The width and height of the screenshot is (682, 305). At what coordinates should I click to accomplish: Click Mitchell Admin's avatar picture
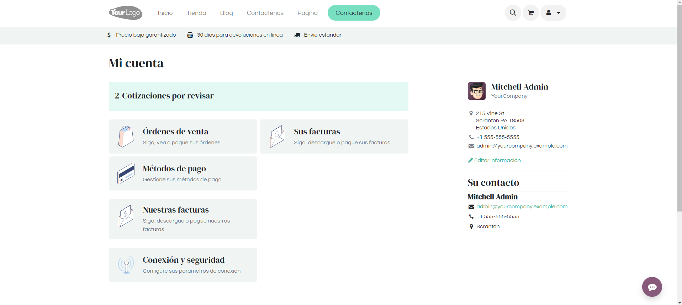tap(476, 91)
